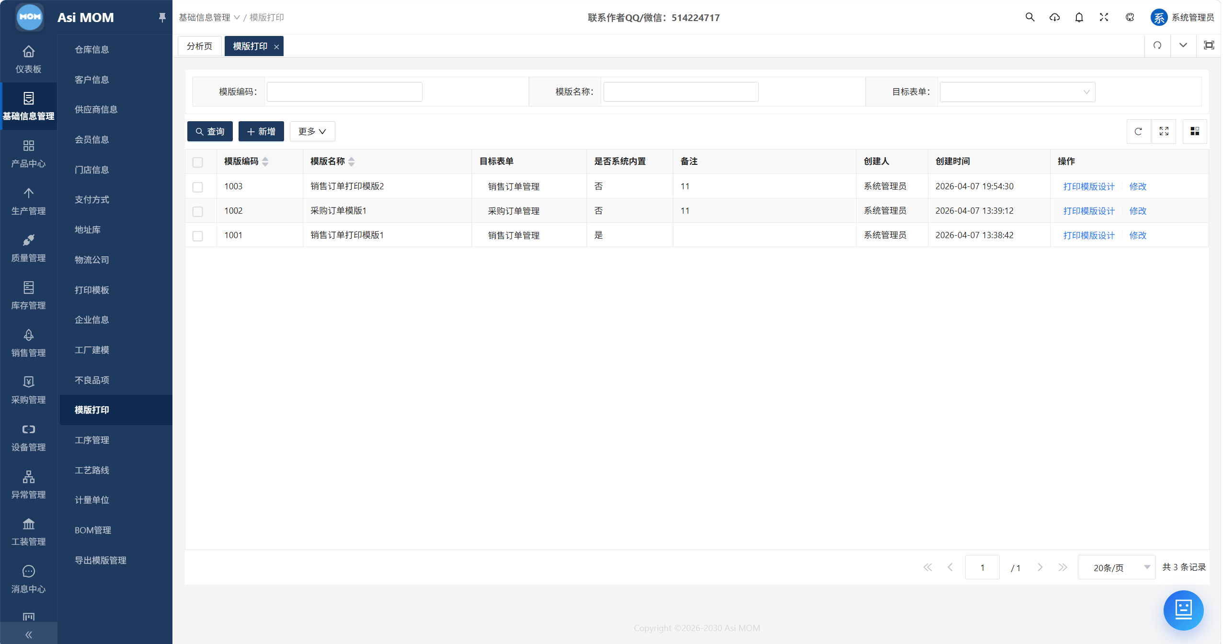Screen dimensions: 1223x644
Task: Open 供应商信息 menu item
Action: [x=96, y=109]
